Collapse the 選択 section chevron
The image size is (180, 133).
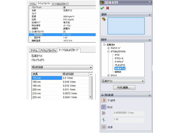click(x=150, y=15)
